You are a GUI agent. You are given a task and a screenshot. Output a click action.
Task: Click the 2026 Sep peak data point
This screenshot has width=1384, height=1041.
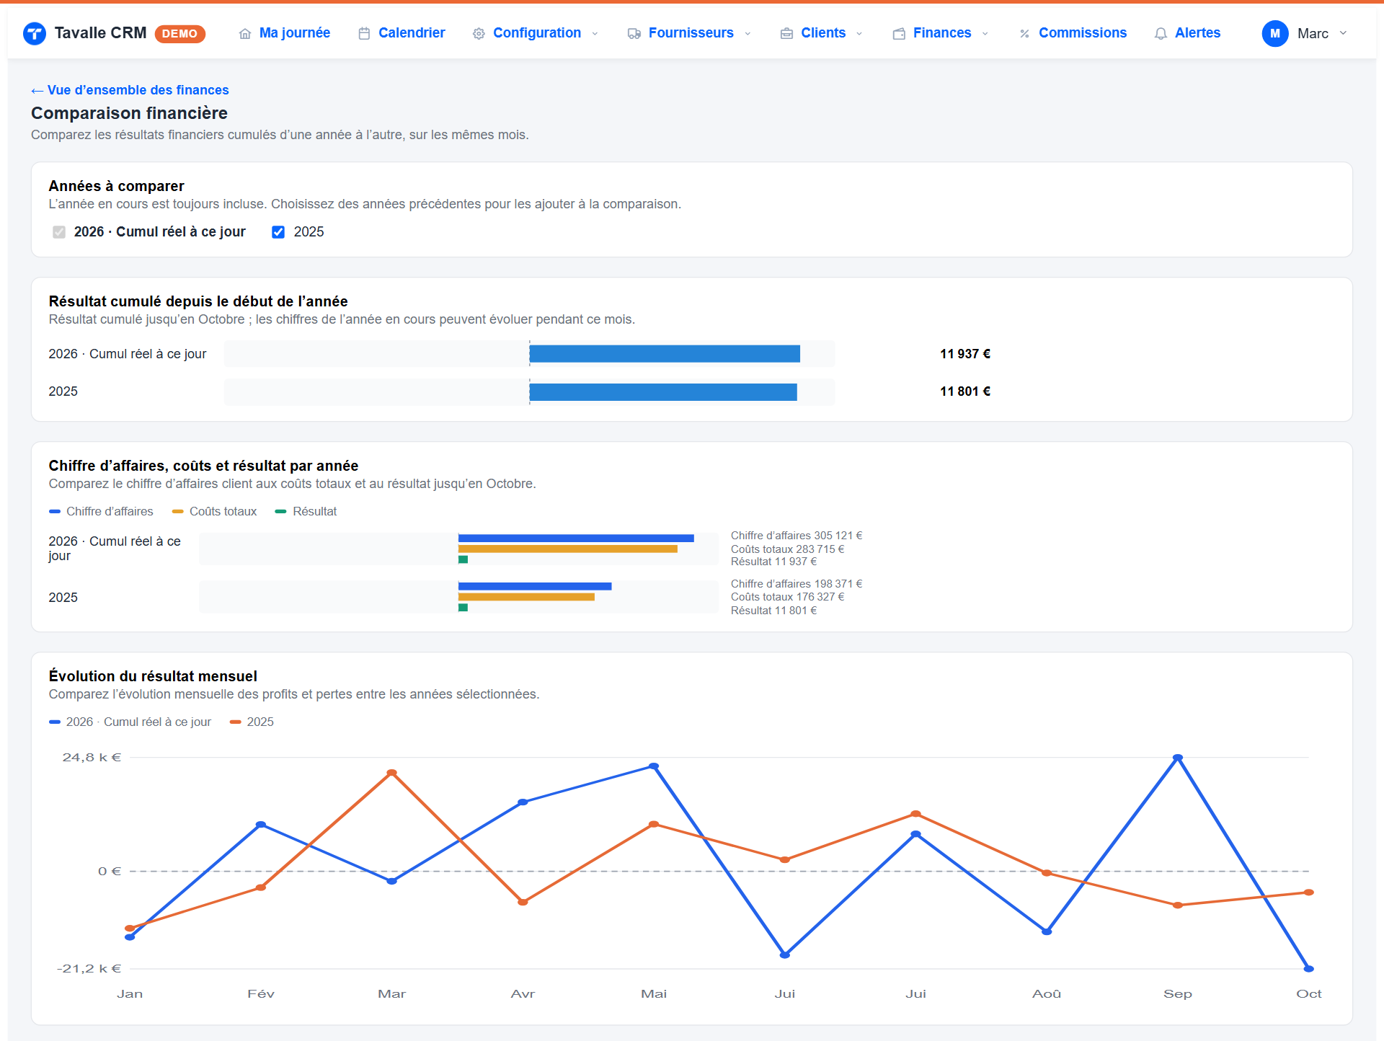click(x=1178, y=758)
